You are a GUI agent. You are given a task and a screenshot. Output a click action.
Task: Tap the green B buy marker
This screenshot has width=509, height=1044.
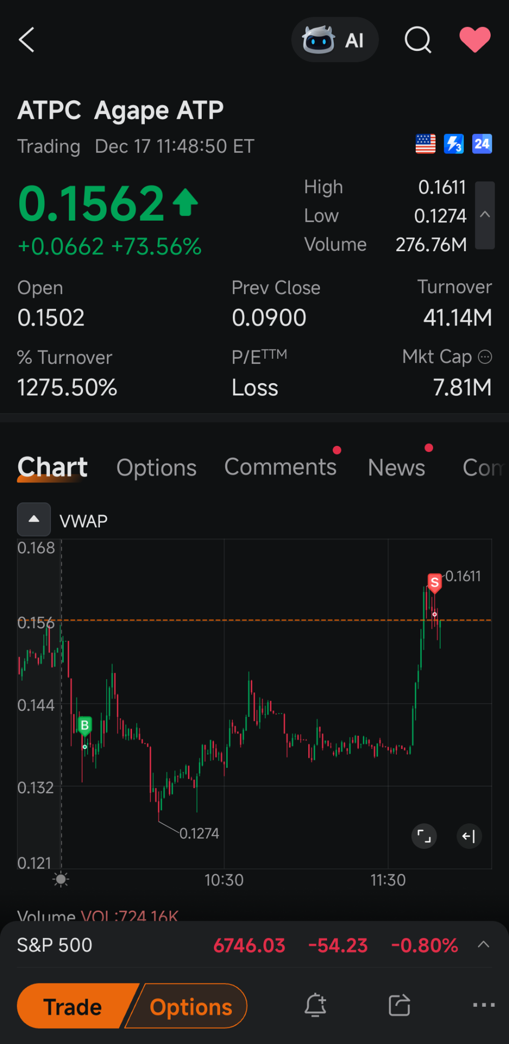click(x=85, y=726)
